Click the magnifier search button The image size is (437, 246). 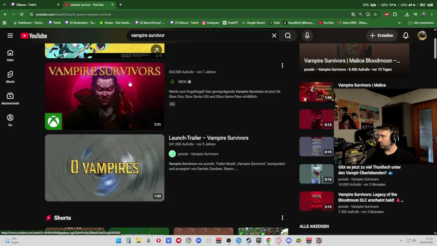click(288, 36)
